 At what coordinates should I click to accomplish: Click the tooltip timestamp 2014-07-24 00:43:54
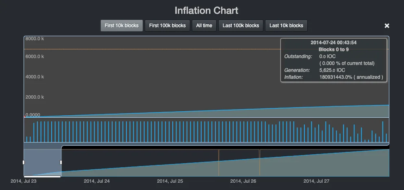(x=333, y=43)
